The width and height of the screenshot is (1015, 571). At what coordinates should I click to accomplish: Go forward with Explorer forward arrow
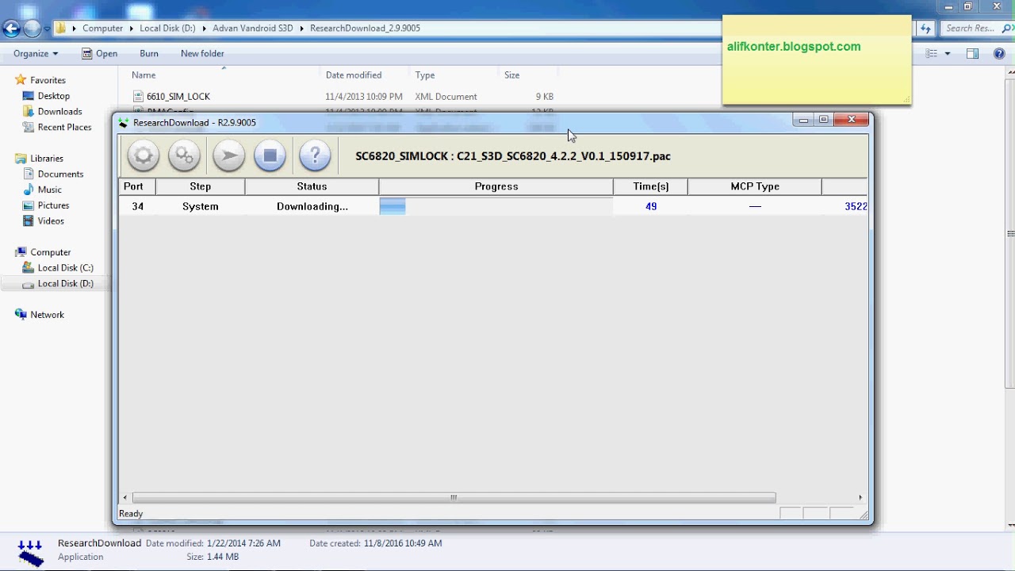tap(33, 29)
